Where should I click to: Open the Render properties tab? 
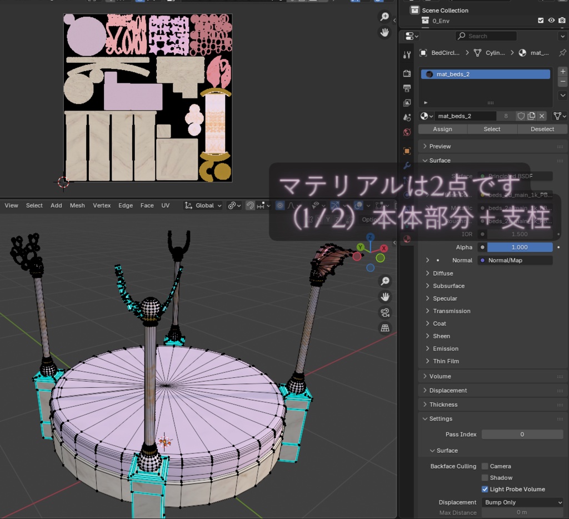coord(407,73)
